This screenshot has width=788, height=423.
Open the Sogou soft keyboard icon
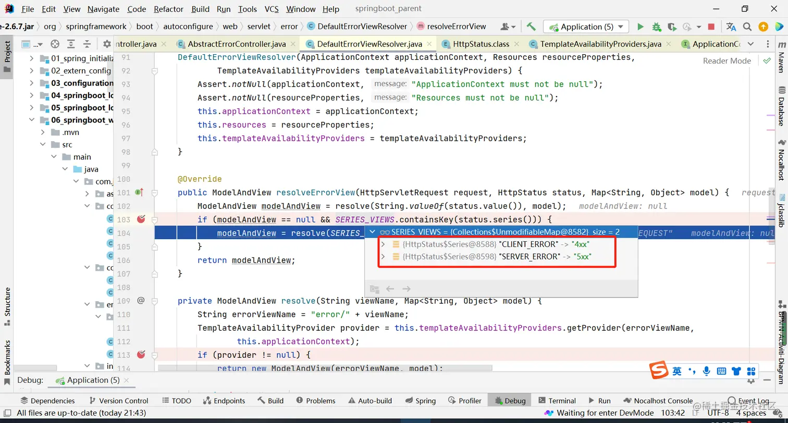click(721, 371)
